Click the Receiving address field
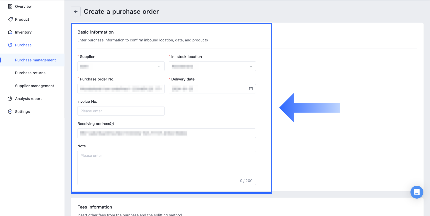Screen dimensions: 430x216 tap(166, 133)
